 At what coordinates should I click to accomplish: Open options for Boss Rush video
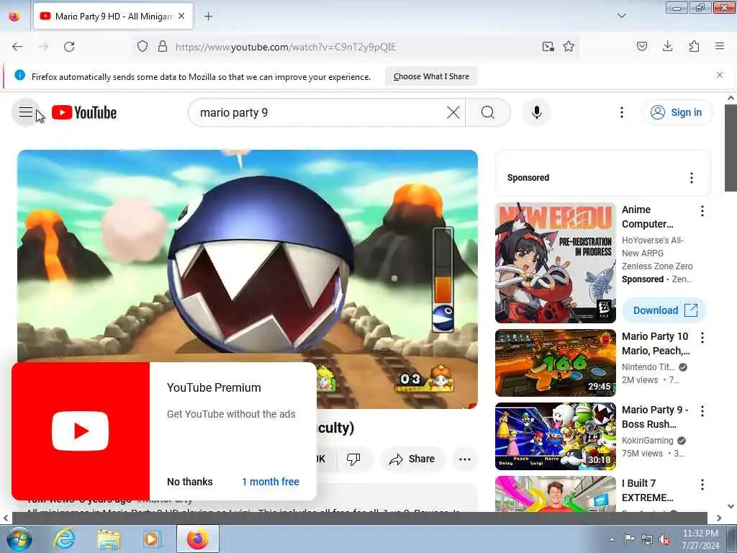point(702,411)
